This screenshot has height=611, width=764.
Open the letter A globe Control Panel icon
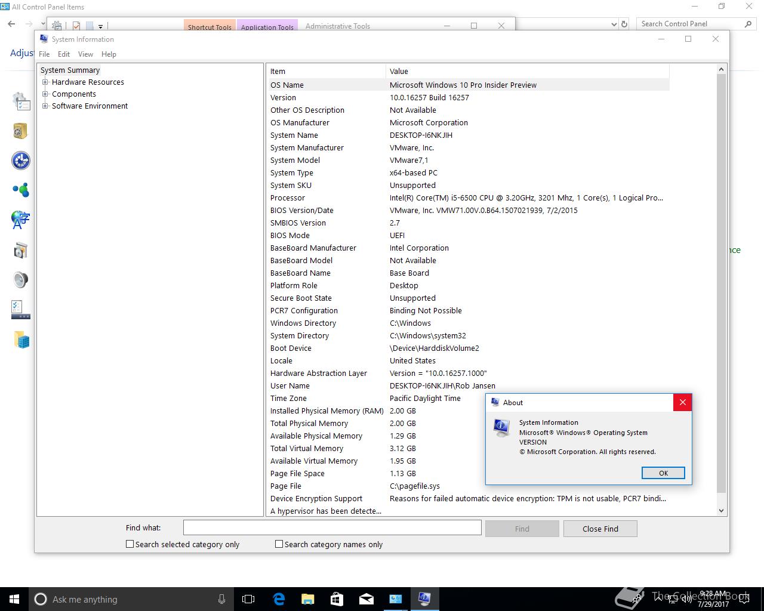(x=21, y=220)
